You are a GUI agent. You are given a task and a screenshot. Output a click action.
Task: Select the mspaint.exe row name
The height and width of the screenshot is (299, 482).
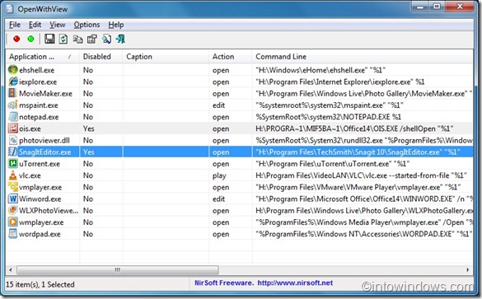(39, 105)
